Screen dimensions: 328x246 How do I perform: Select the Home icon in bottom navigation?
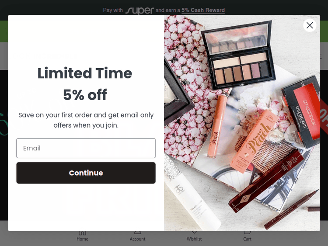pos(82,232)
